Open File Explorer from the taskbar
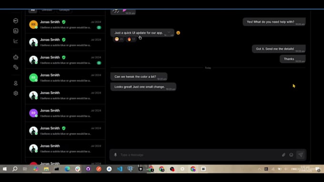Screen dimensions: 324x182 coord(46,169)
